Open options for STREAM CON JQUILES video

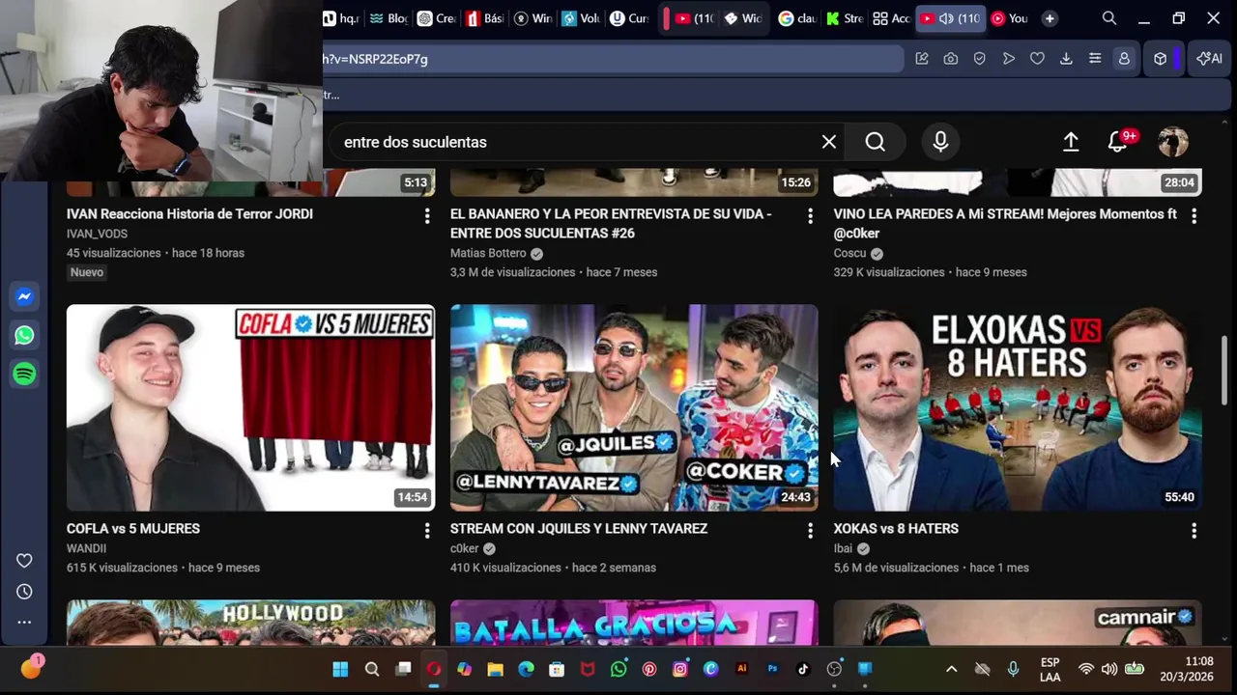(810, 531)
